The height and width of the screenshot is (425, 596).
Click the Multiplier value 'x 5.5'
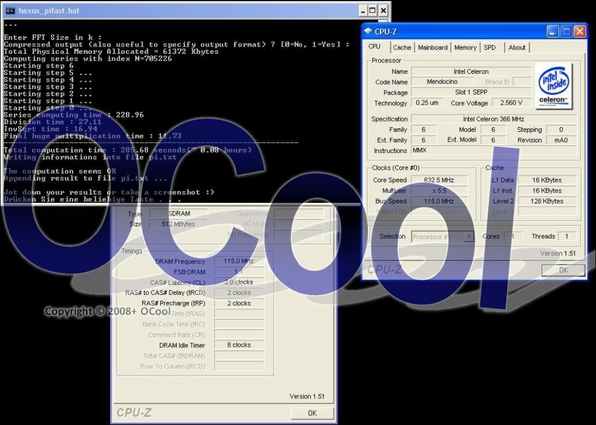click(439, 191)
